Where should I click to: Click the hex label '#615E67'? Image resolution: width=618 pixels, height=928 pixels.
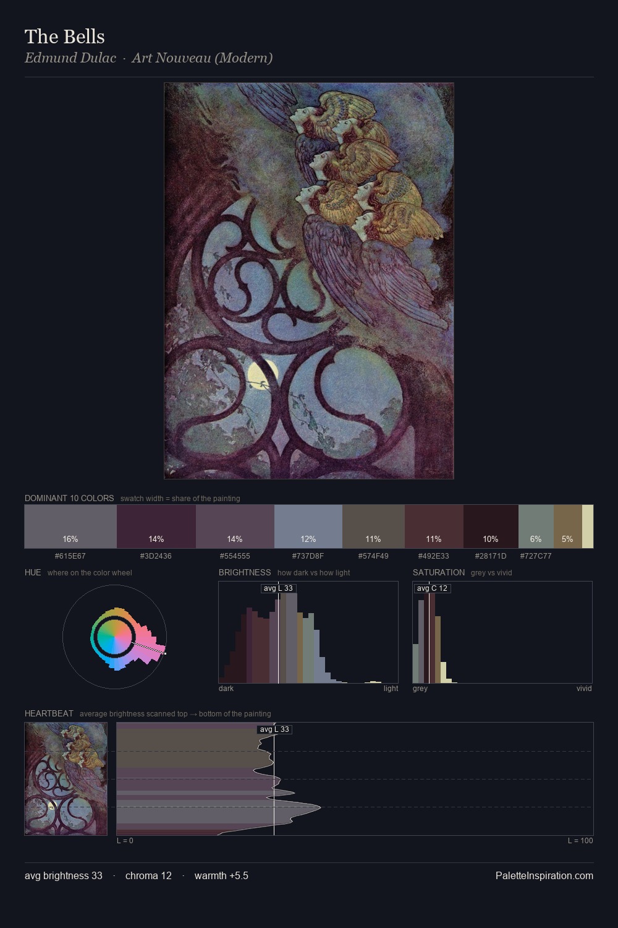[x=70, y=556]
